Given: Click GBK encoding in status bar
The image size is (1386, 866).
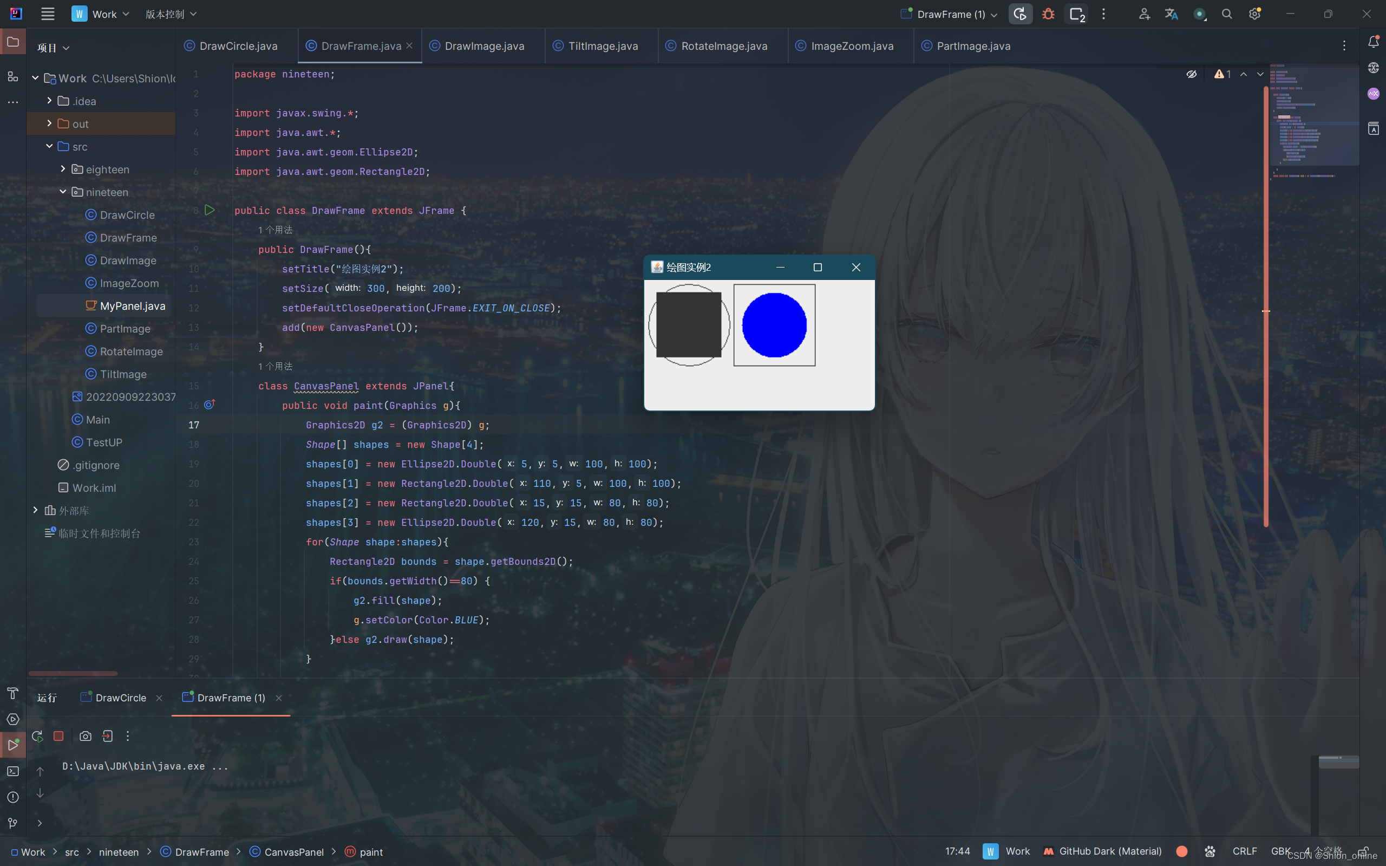Looking at the screenshot, I should (1280, 851).
